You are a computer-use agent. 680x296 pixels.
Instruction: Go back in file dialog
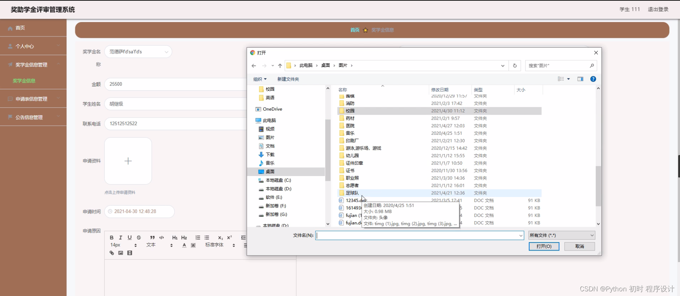[x=254, y=65]
